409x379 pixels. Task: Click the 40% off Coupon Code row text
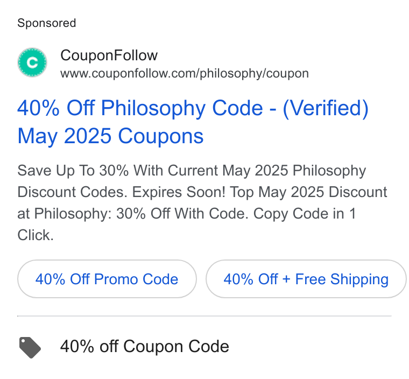pos(145,346)
